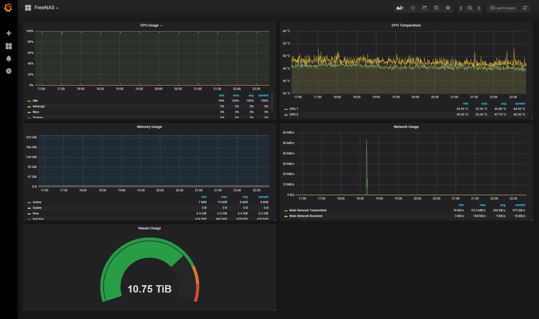Refresh the dashboard
Image resolution: width=539 pixels, height=319 pixels.
(x=525, y=8)
